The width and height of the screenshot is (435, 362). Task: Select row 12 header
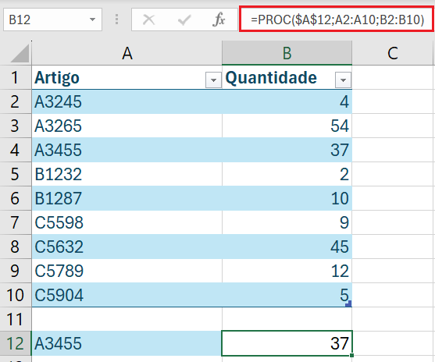click(x=16, y=343)
